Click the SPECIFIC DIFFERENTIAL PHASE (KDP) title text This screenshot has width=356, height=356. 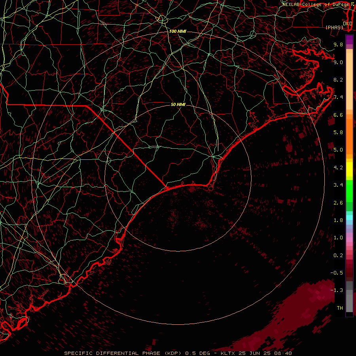click(x=123, y=353)
